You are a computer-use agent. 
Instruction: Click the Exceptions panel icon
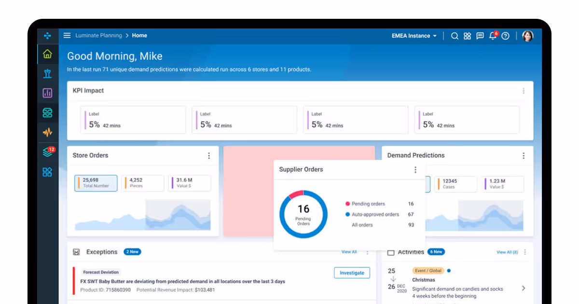(76, 252)
